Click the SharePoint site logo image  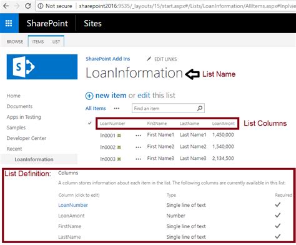[x=42, y=67]
